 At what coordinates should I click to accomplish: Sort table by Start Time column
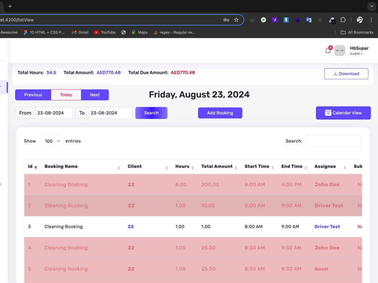point(259,166)
